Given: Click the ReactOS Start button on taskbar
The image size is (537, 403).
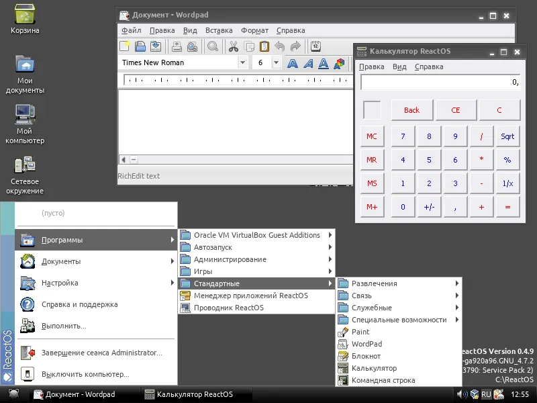Looking at the screenshot, I should (13, 394).
